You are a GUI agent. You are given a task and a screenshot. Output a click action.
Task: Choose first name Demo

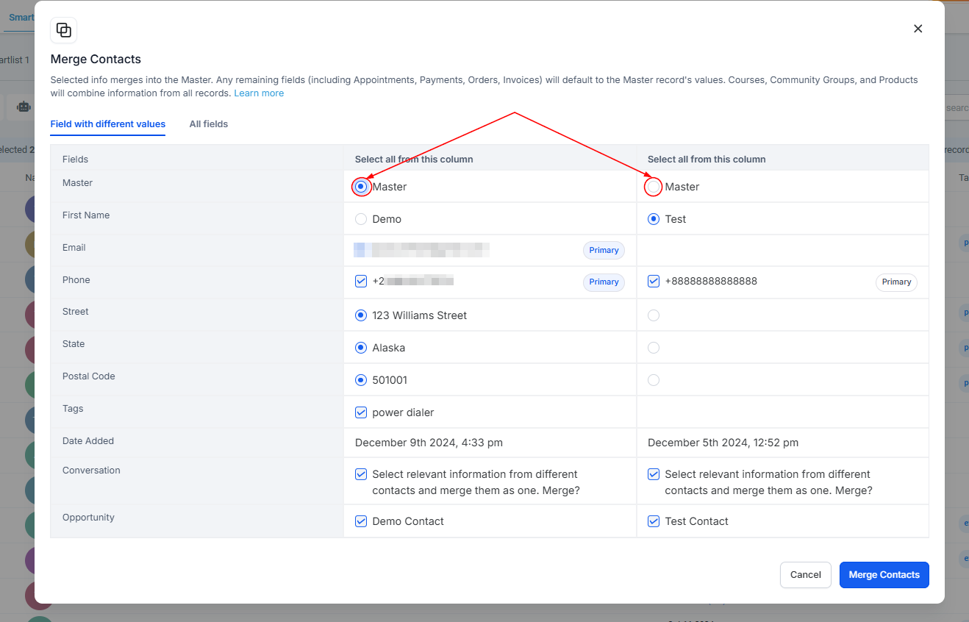[361, 219]
